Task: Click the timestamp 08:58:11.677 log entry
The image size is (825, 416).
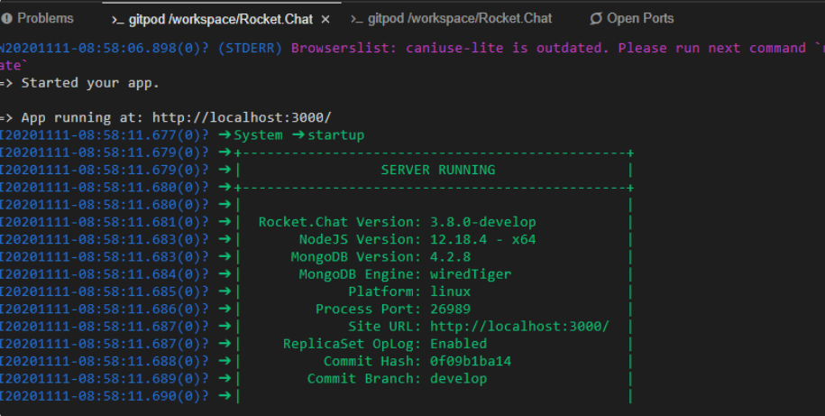Action: click(105, 134)
